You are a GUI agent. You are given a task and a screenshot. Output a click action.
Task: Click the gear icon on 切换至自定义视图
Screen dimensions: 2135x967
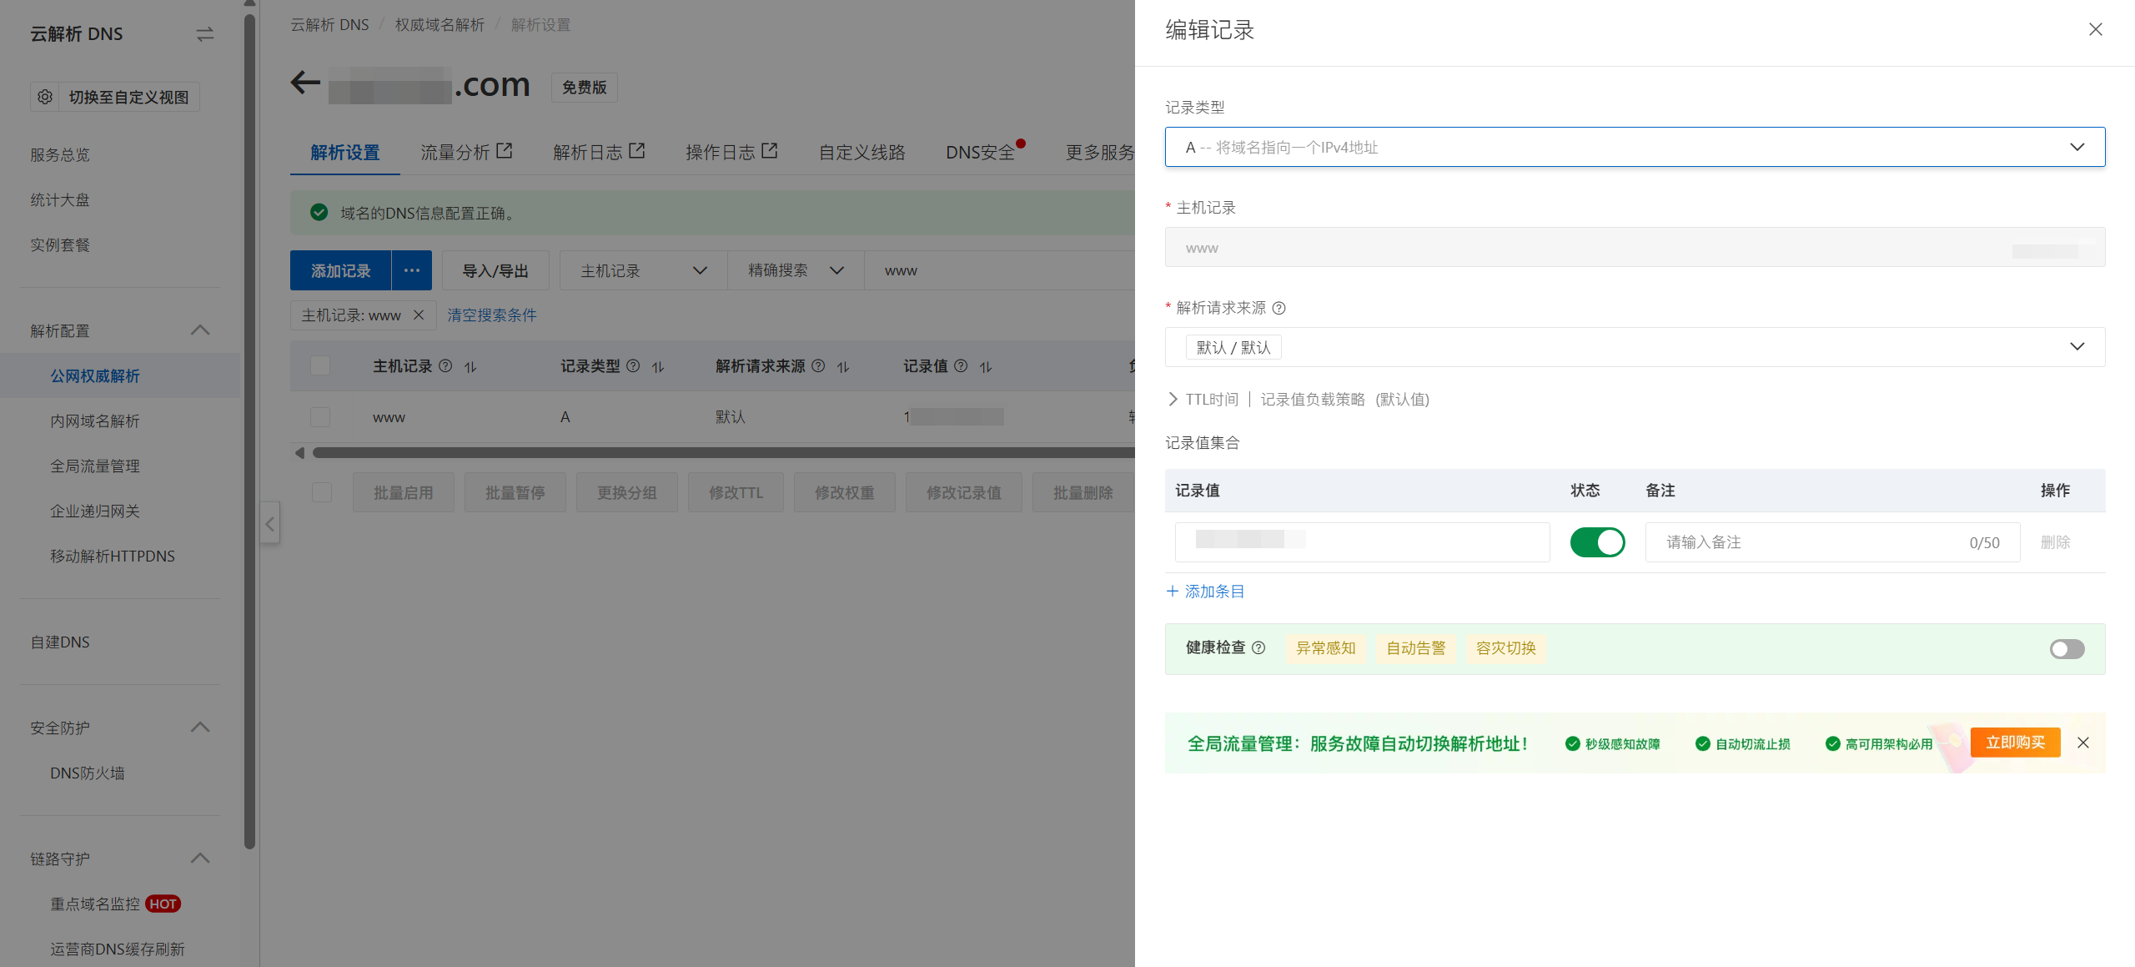tap(45, 97)
